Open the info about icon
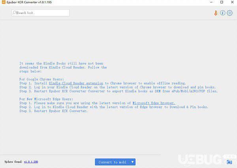The image size is (237, 168). pos(223,13)
